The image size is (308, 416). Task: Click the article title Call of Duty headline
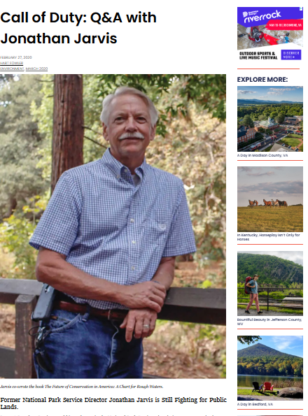(x=78, y=28)
